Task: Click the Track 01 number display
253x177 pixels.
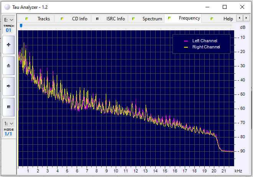Action: point(8,30)
